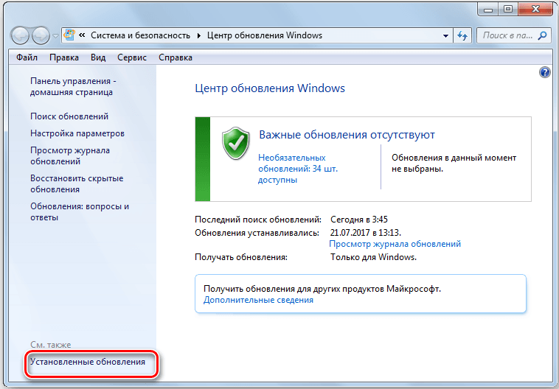559x389 pixels.
Task: Open recent pages dropdown next to Forward
Action: tap(55, 36)
